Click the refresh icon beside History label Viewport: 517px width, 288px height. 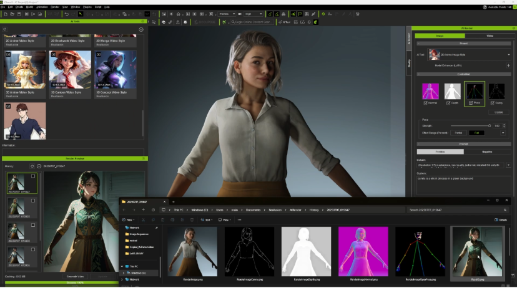32,166
